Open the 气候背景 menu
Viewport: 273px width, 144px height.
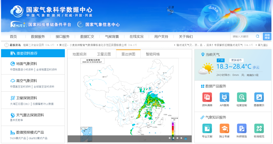pos(112,37)
